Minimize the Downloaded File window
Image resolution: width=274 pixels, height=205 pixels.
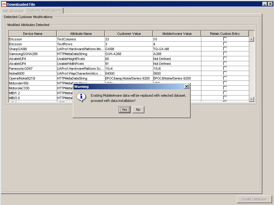(265, 4)
